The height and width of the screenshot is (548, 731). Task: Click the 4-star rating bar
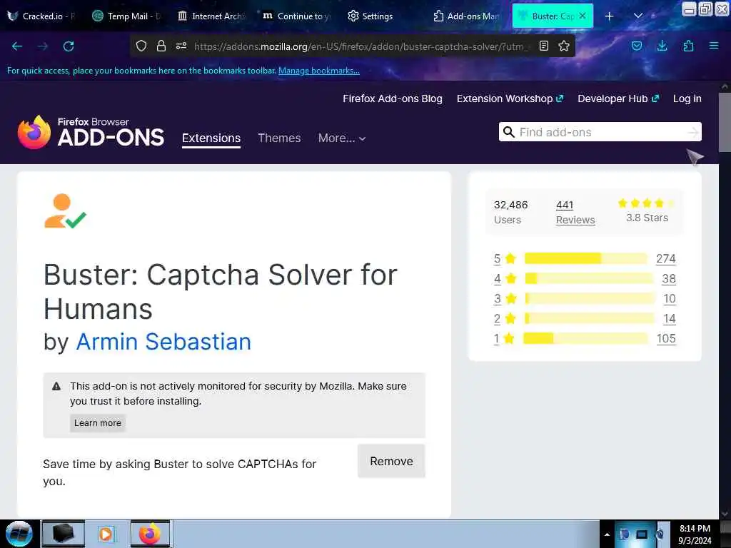tap(589, 278)
